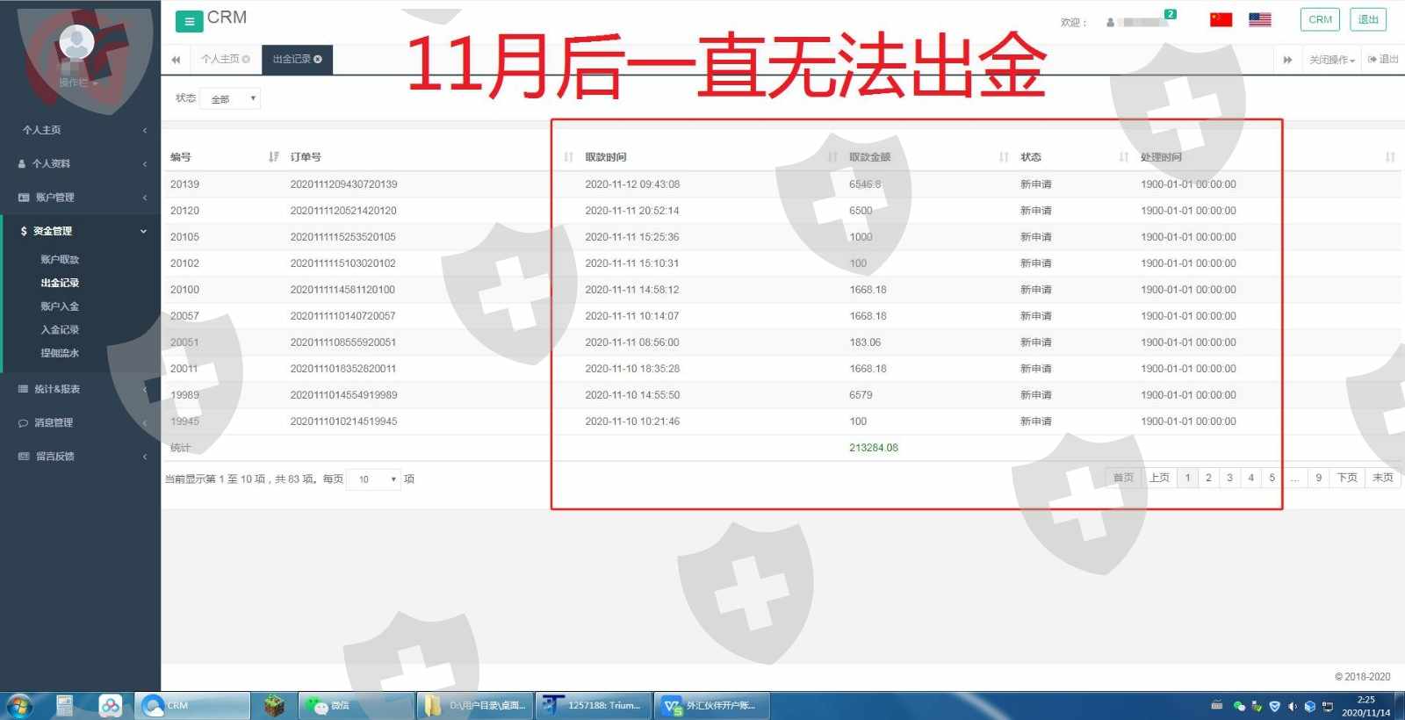Close the 出金记录 tab with its X icon
Screen dimensions: 1405x720
pyautogui.click(x=318, y=60)
